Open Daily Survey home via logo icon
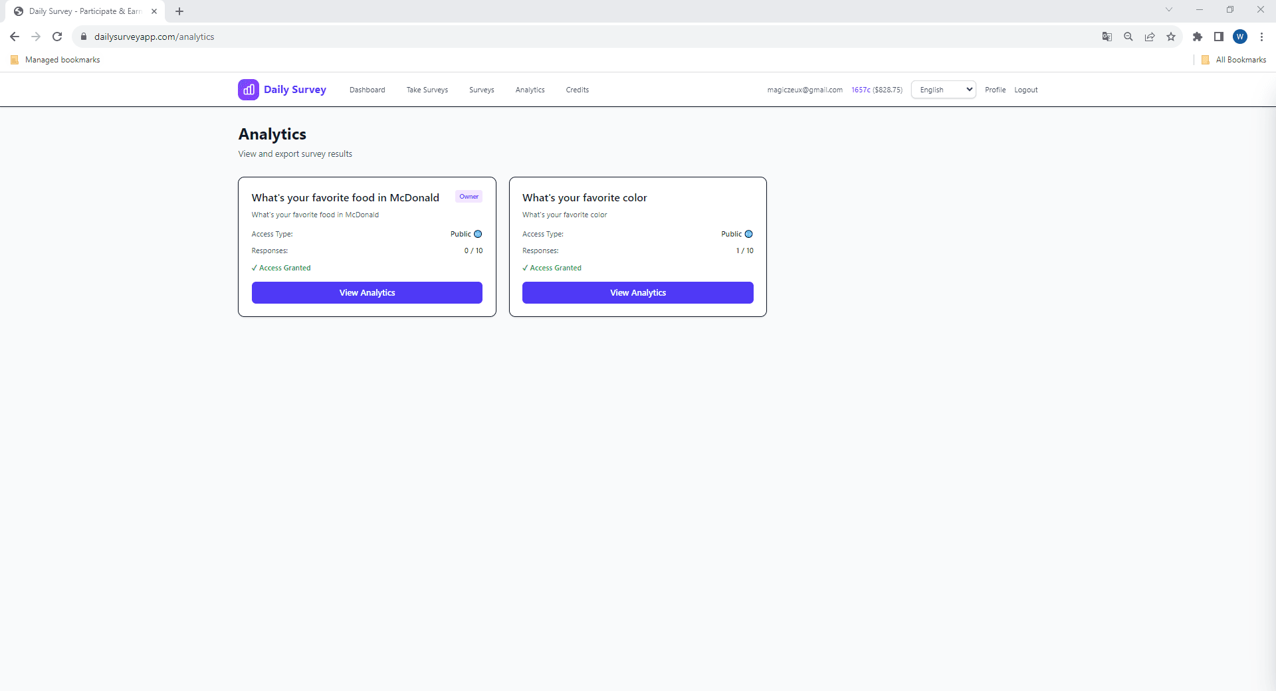 tap(248, 89)
